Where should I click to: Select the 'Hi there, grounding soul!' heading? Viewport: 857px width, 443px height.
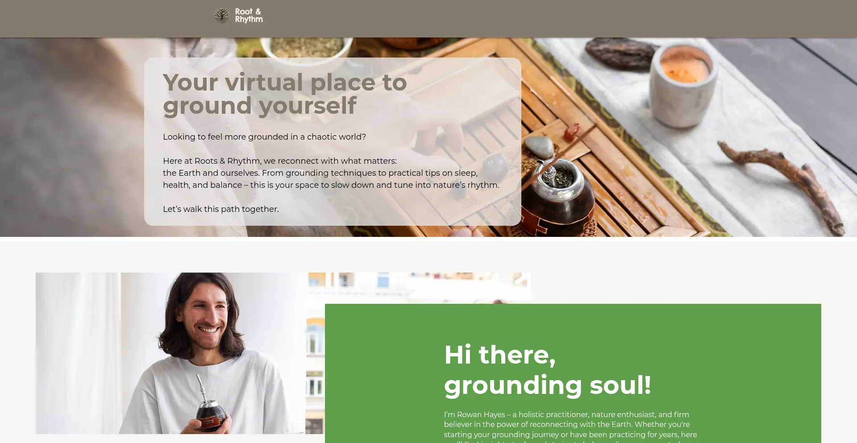tap(548, 370)
